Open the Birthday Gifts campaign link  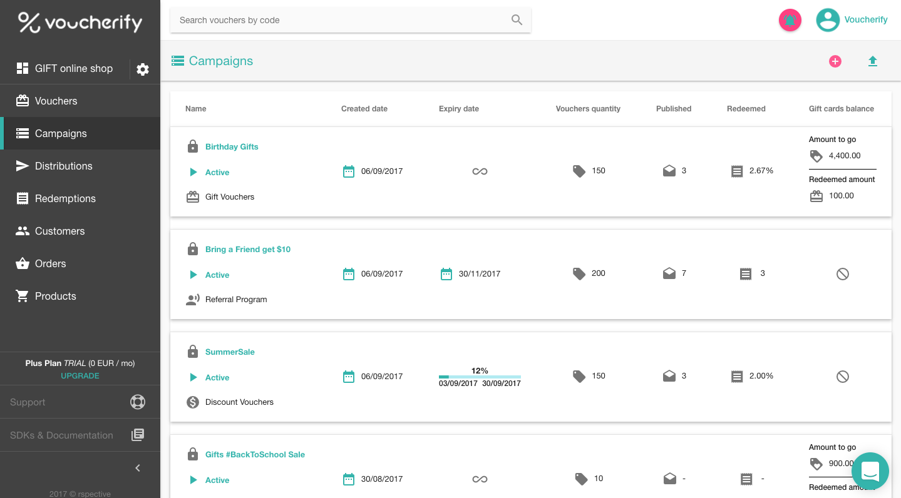coord(232,147)
